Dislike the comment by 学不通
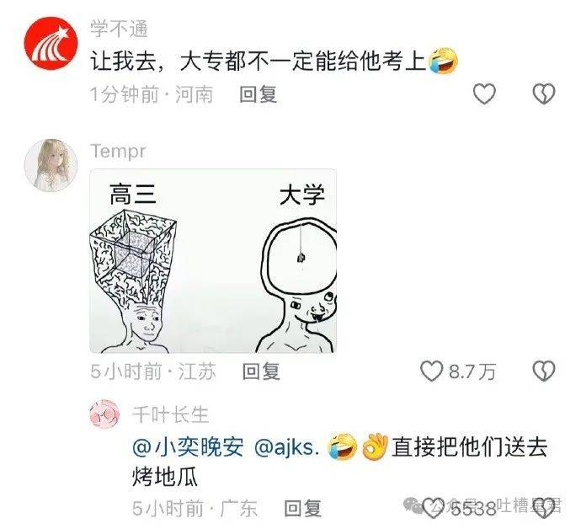Viewport: 581px width, 529px height. [544, 94]
